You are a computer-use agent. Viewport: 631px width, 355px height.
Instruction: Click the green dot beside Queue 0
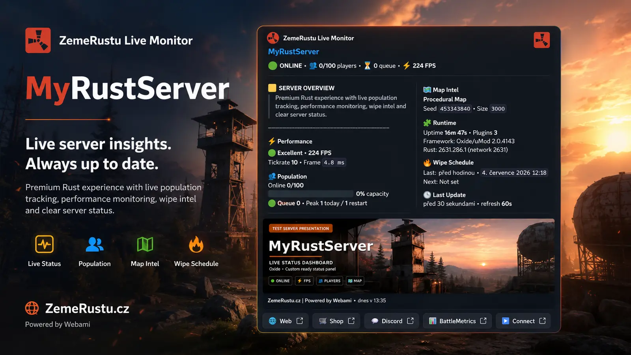(272, 203)
